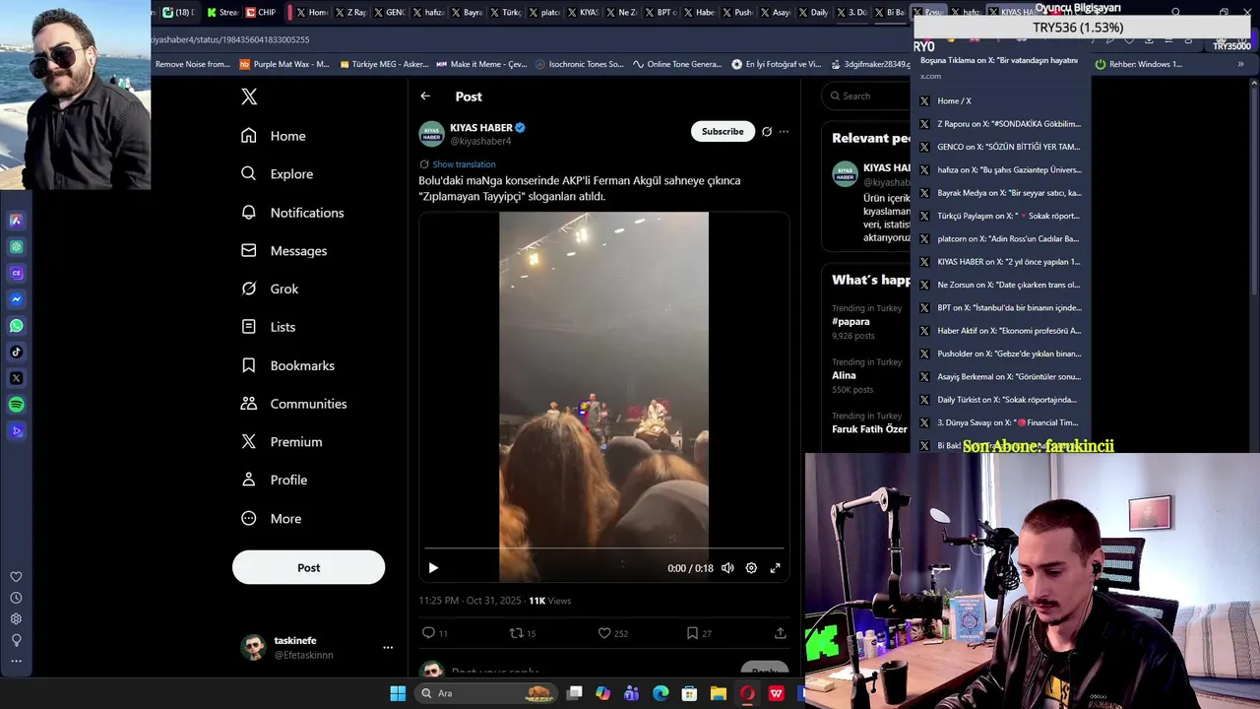Open video playback settings gear
This screenshot has height=709, width=1260.
(751, 568)
